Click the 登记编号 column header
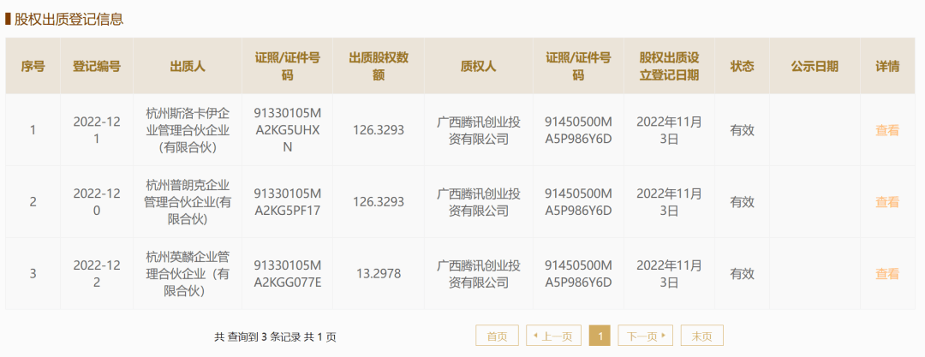Screen dimensions: 925x357 point(96,66)
